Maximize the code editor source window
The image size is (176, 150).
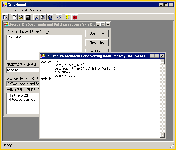coord(157,56)
